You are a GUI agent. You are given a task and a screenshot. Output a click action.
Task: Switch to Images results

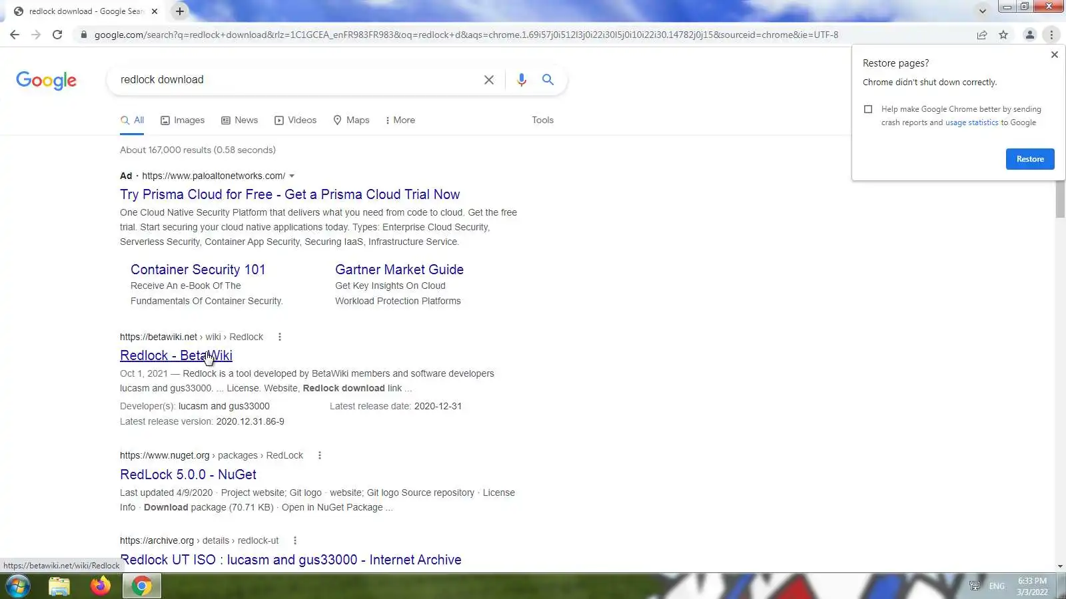tap(183, 120)
